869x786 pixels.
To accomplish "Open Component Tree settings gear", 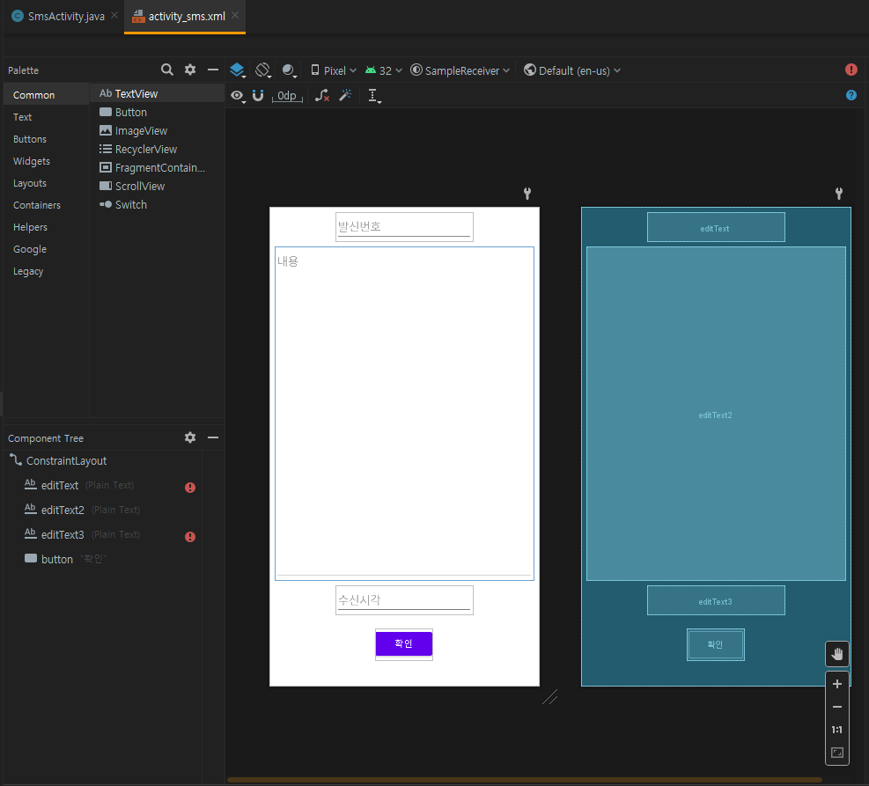I will tap(189, 437).
